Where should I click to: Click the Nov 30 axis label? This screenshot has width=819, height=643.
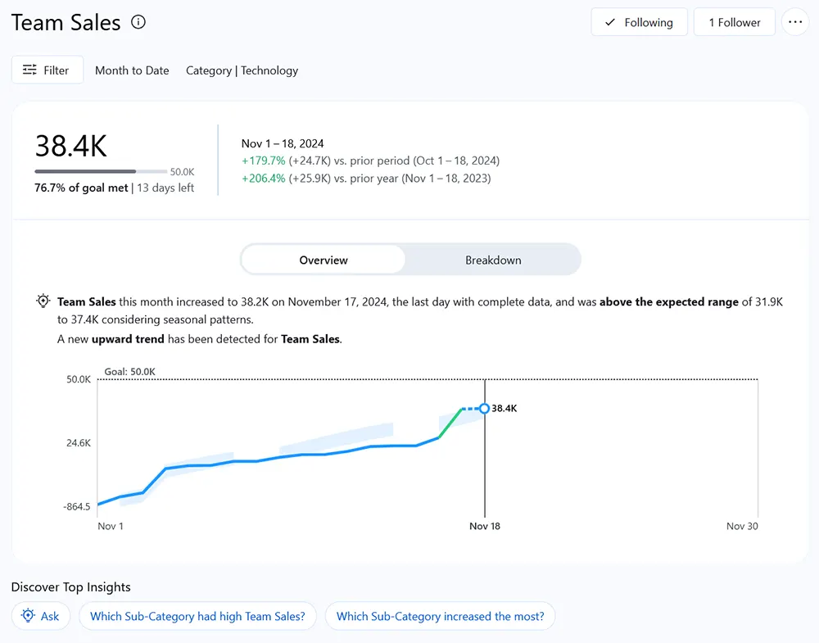pos(742,526)
